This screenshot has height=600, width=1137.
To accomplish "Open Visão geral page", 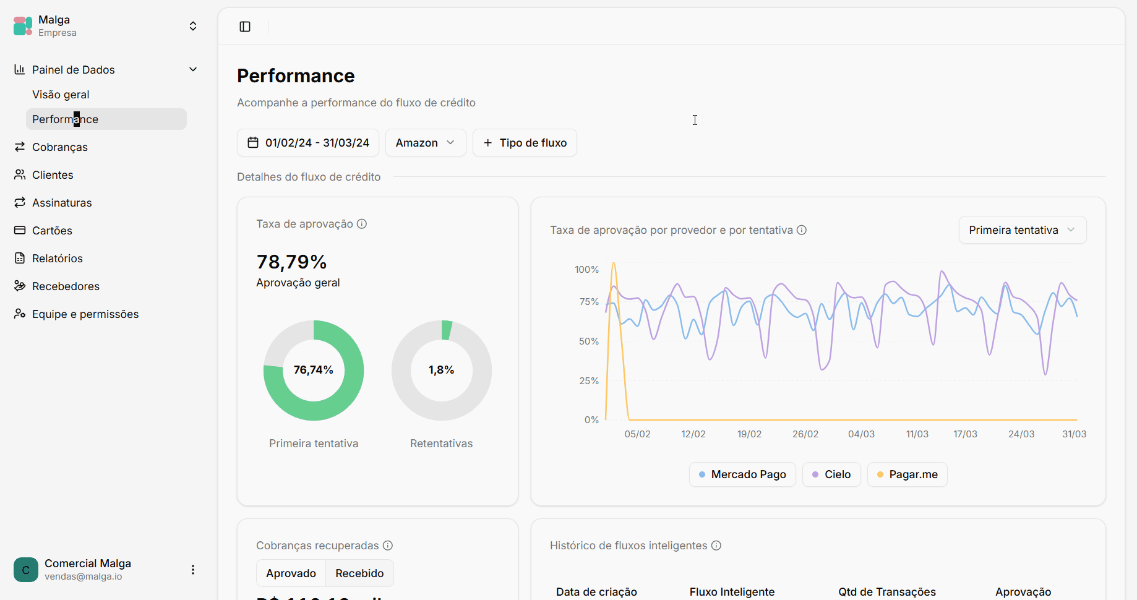I will tap(61, 95).
